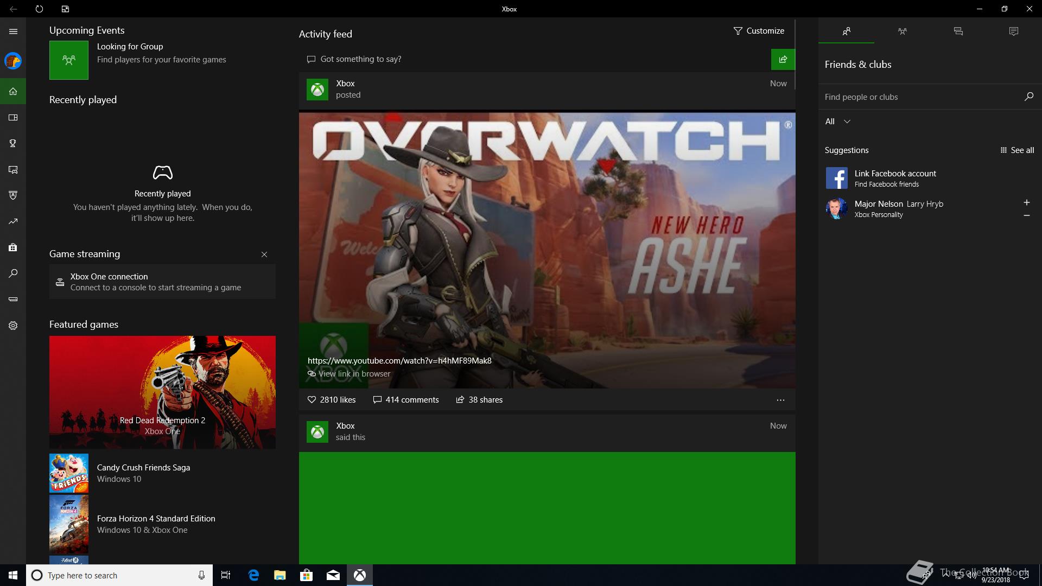Open more options ellipsis on Overwatch post

pos(780,400)
